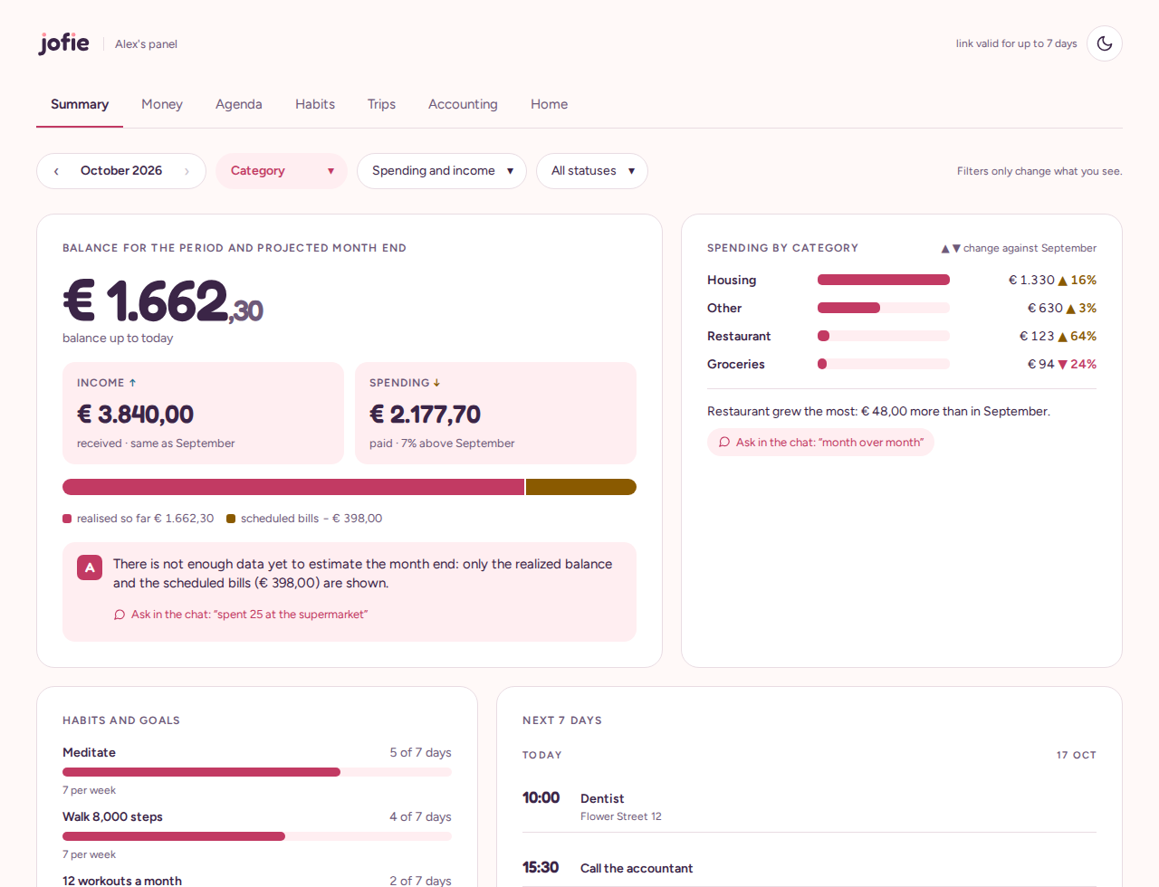The image size is (1159, 887).
Task: Click the spending down-arrow icon
Action: pyautogui.click(x=436, y=383)
